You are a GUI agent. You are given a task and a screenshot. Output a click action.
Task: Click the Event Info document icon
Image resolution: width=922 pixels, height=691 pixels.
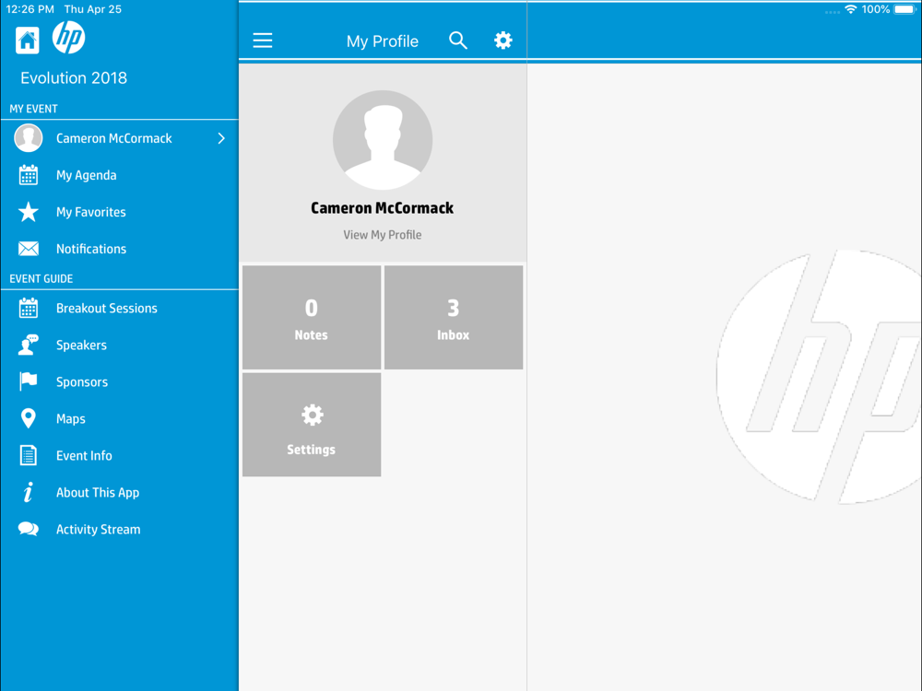click(29, 455)
